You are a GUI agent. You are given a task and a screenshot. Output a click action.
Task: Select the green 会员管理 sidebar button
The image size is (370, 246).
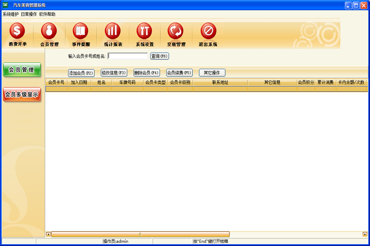22,70
